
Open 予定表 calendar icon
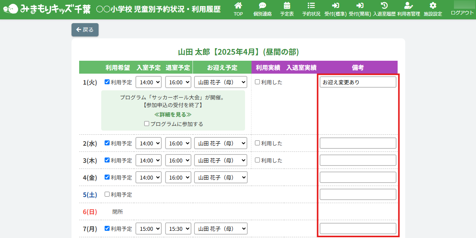pos(287,6)
